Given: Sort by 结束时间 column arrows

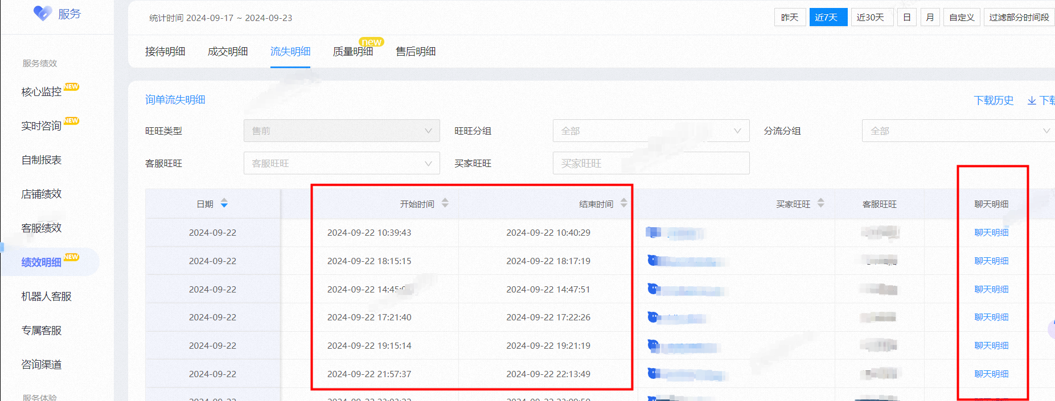Looking at the screenshot, I should coord(624,203).
